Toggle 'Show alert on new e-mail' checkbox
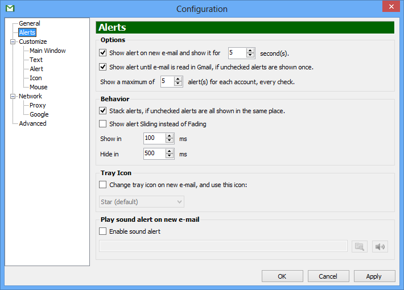The height and width of the screenshot is (290, 404). (103, 53)
